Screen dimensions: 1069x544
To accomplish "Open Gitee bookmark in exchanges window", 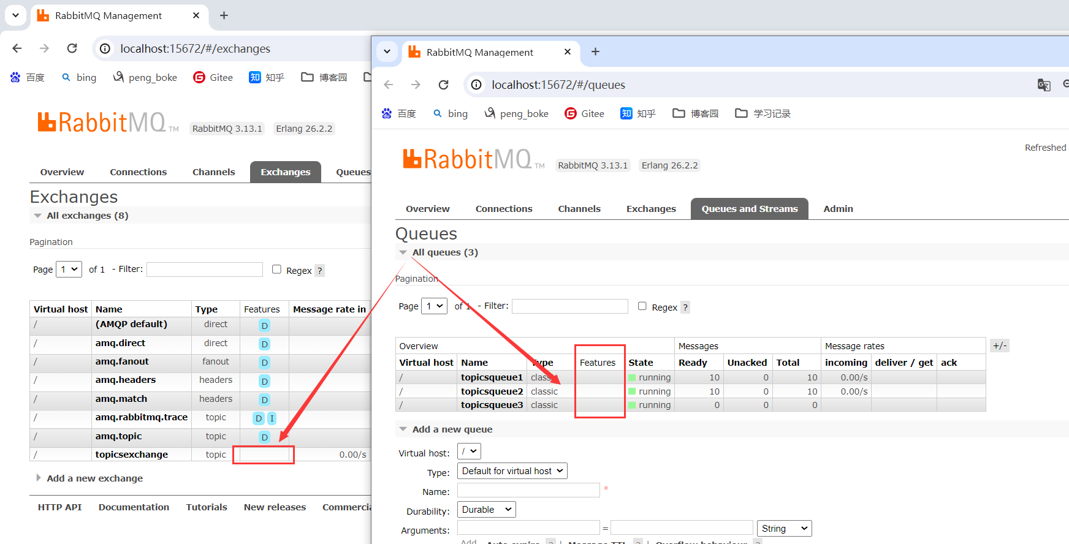I will coord(213,77).
